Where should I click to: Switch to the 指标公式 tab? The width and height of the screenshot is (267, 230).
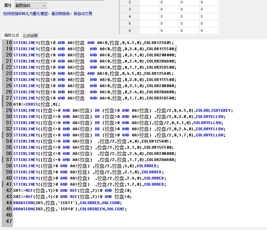click(12, 35)
